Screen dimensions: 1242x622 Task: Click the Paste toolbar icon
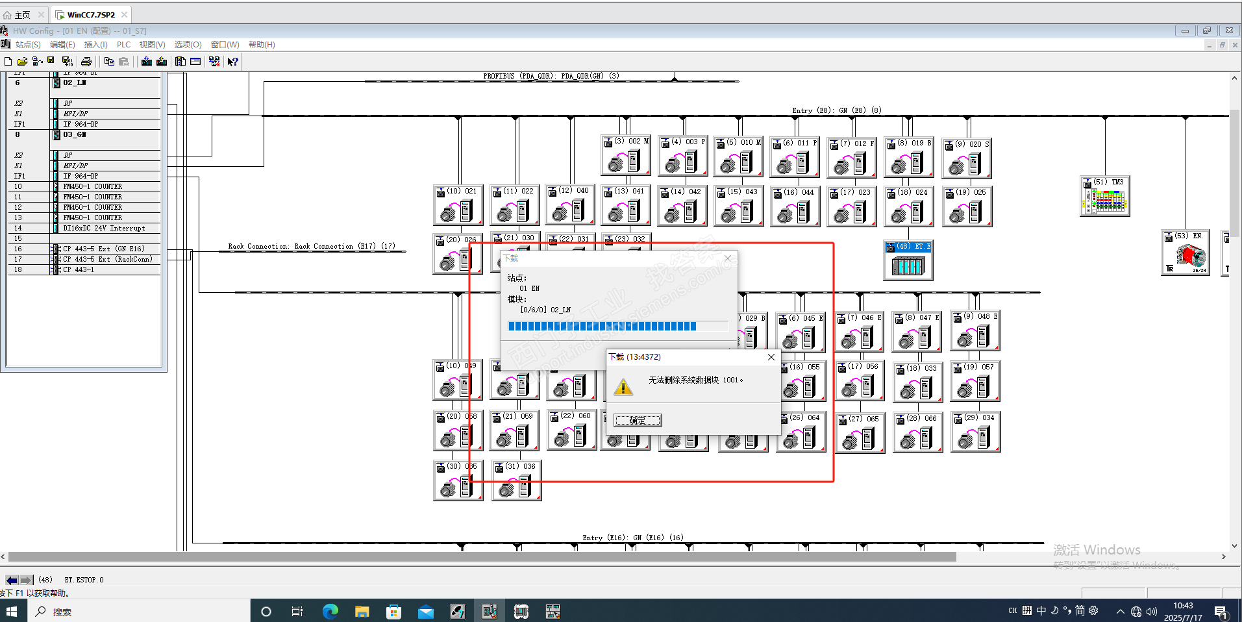click(124, 62)
